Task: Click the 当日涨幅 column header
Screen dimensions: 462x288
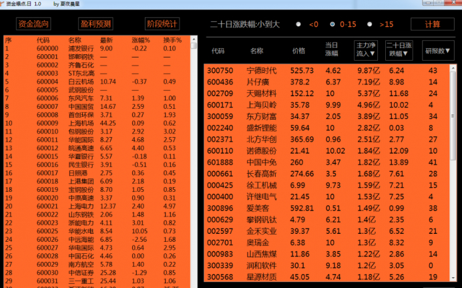Action: (332, 49)
